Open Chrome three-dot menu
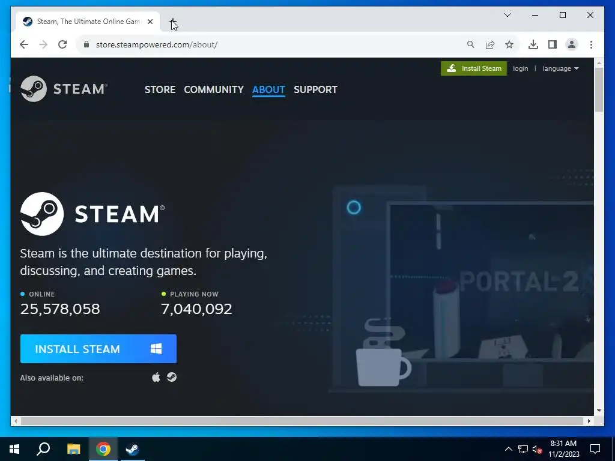This screenshot has width=615, height=461. (591, 44)
